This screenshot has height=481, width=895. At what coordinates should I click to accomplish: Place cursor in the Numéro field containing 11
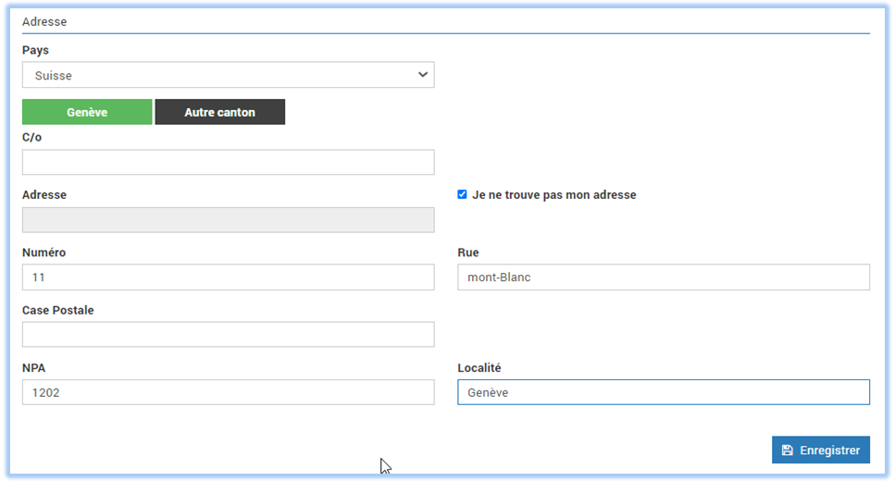(229, 277)
